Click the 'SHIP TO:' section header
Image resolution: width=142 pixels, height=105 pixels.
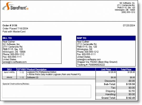(106, 38)
